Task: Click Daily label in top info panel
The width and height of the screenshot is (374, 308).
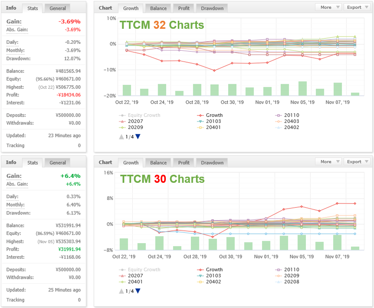Action: pyautogui.click(x=12, y=42)
